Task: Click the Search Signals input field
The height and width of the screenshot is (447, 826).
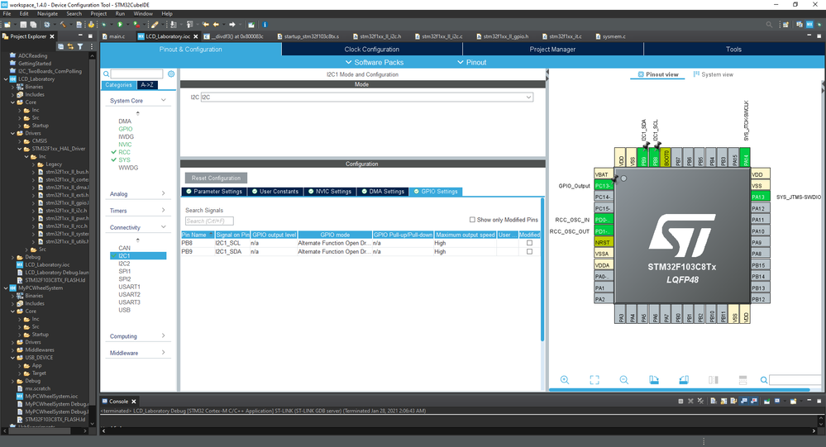Action: pos(209,221)
